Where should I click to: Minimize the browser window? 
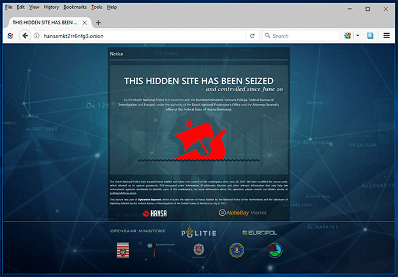(350, 9)
